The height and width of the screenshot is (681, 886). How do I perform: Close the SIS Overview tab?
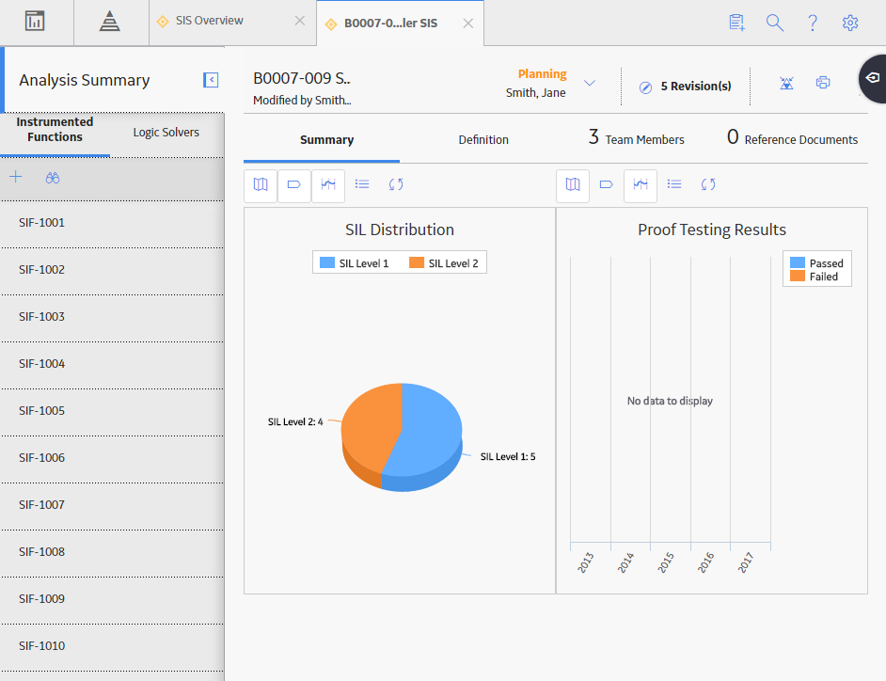[299, 21]
